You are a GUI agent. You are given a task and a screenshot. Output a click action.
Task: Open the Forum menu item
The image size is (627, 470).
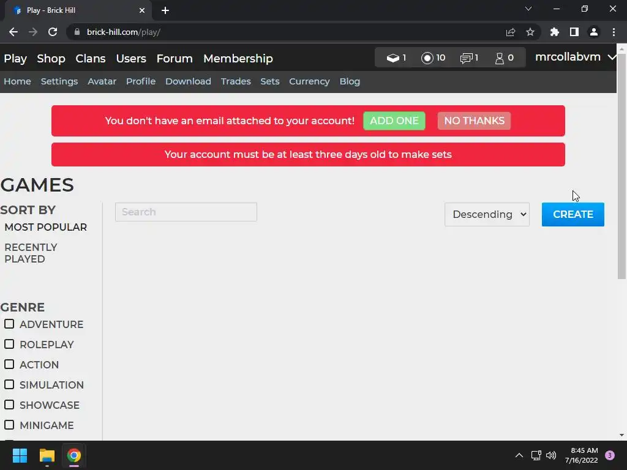(x=175, y=58)
